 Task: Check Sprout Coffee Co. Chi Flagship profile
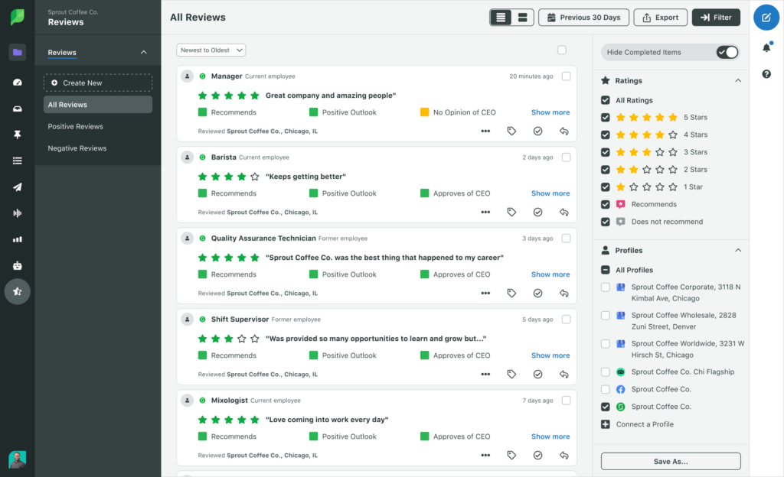(x=606, y=372)
